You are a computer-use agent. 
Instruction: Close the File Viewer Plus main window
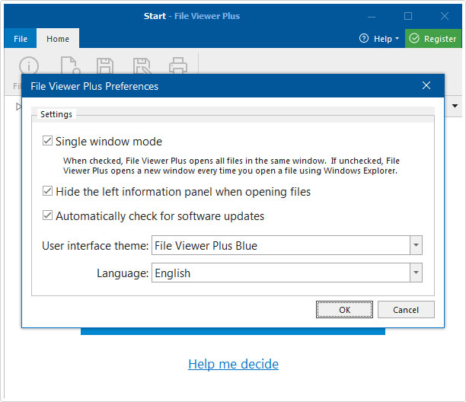445,16
